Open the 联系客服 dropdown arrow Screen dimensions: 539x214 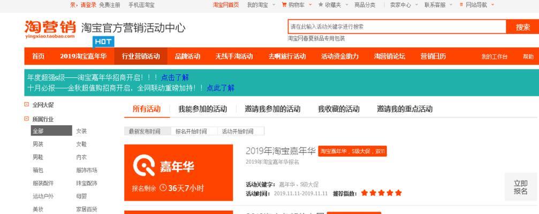(451, 5)
